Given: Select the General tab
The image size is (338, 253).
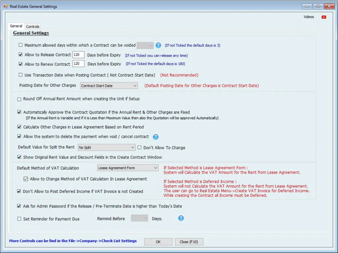Looking at the screenshot, I should [x=16, y=26].
